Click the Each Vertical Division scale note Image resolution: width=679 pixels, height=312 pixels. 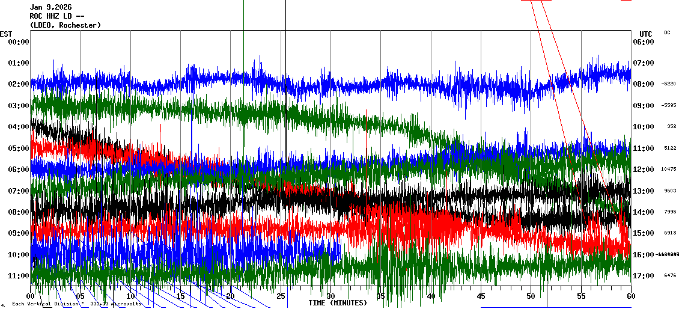pos(76,304)
